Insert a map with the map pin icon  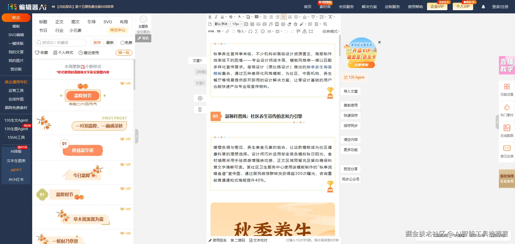(x=304, y=31)
